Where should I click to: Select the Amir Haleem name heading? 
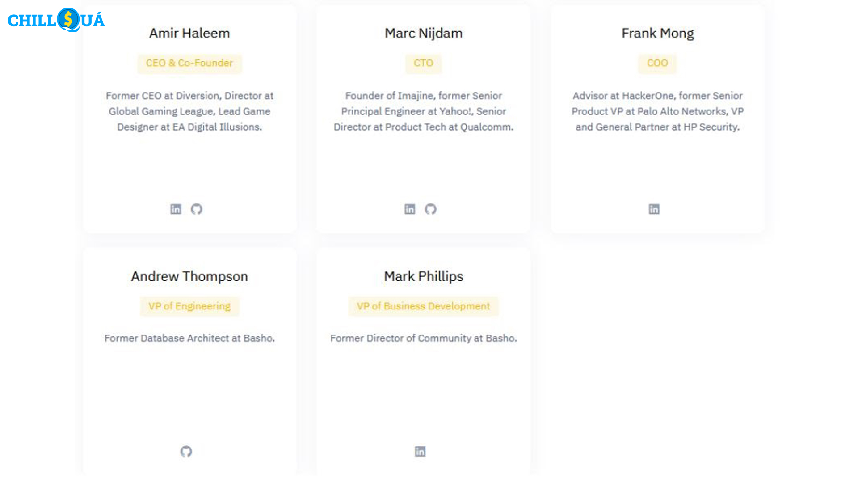189,33
